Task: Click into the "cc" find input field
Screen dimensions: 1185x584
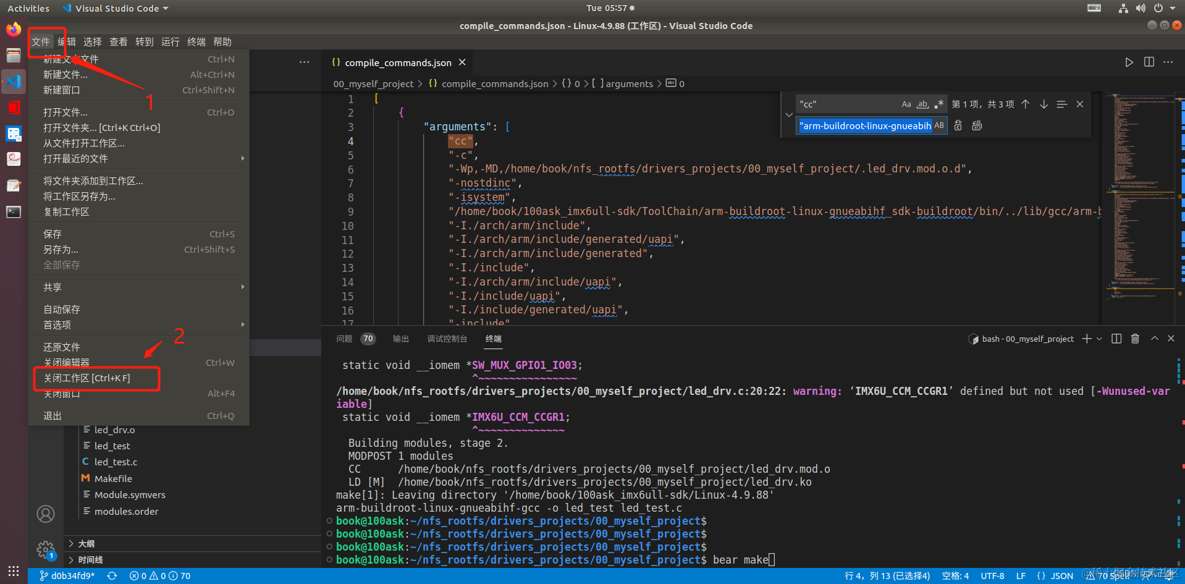Action: click(846, 104)
